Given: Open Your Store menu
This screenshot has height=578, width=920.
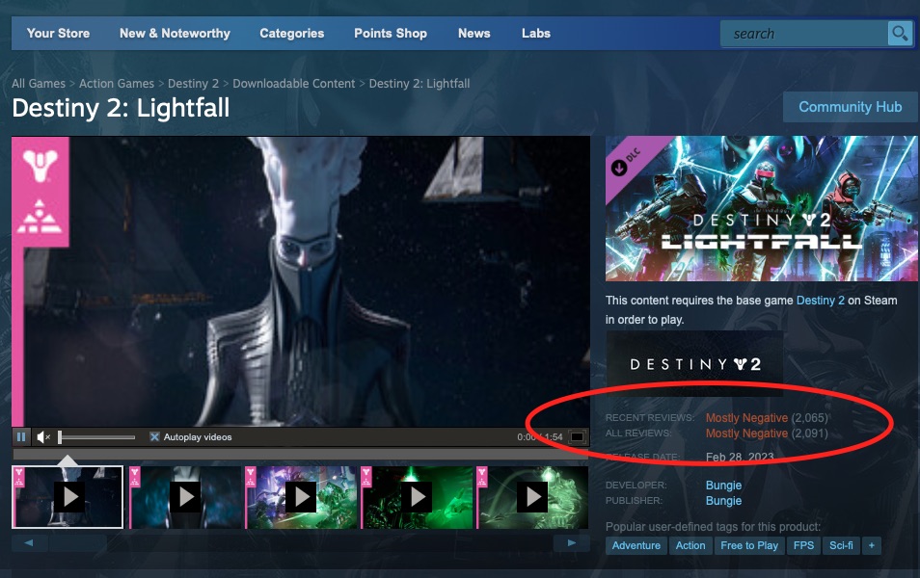Looking at the screenshot, I should pyautogui.click(x=58, y=34).
